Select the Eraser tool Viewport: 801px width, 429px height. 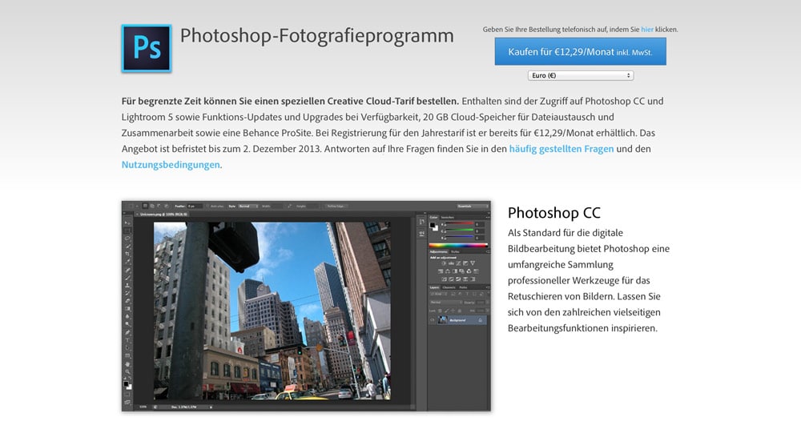click(x=127, y=300)
